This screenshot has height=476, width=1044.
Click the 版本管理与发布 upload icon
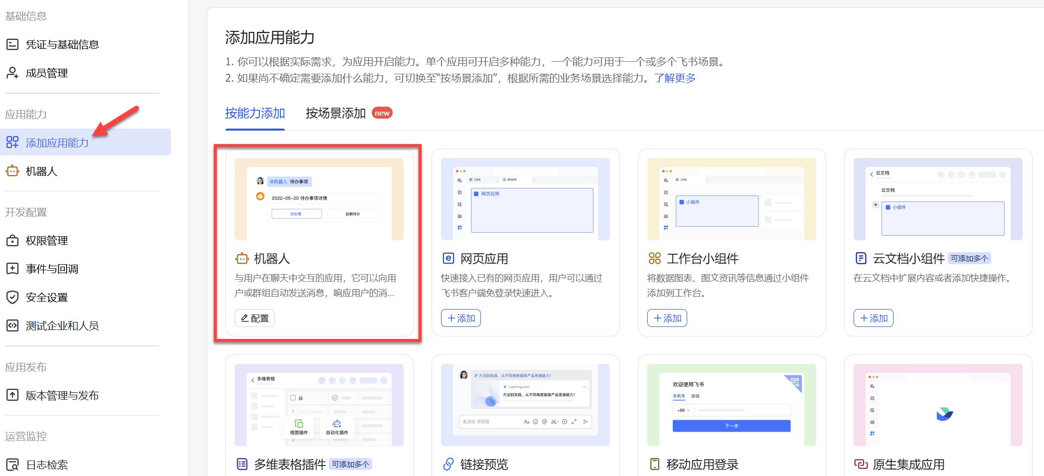pos(12,395)
